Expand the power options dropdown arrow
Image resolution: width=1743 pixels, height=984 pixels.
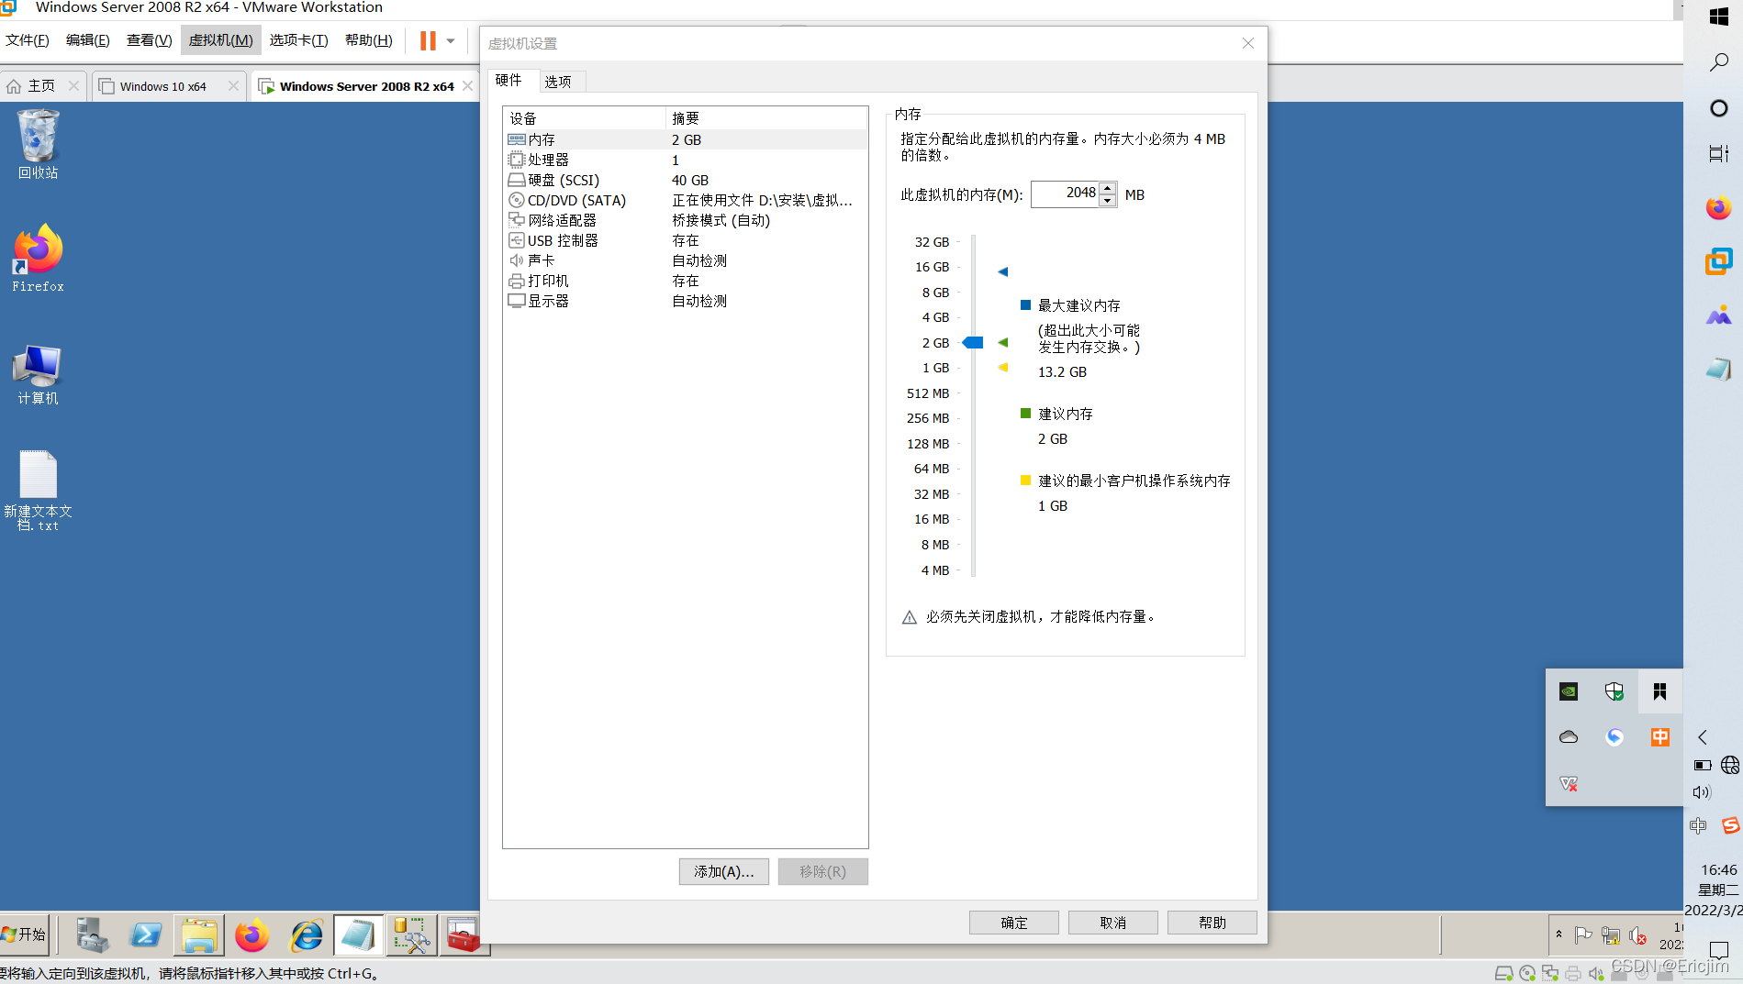click(451, 40)
